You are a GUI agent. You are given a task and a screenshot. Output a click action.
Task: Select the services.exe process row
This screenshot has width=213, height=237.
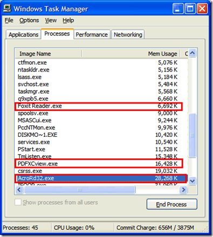click(101, 142)
